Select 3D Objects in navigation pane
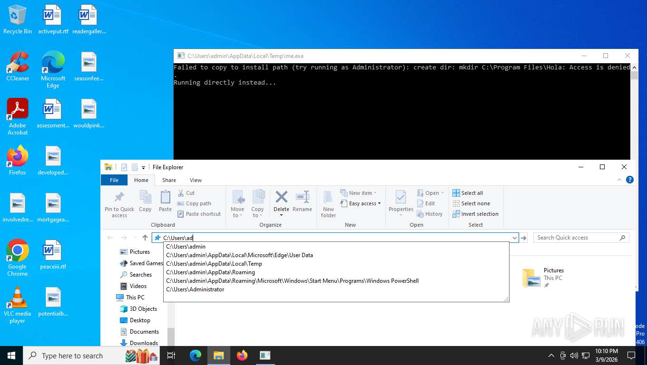This screenshot has height=365, width=647. (x=138, y=309)
